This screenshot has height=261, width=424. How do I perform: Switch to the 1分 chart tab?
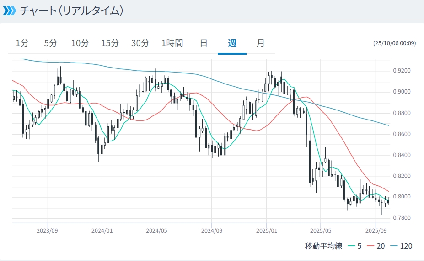(x=22, y=43)
